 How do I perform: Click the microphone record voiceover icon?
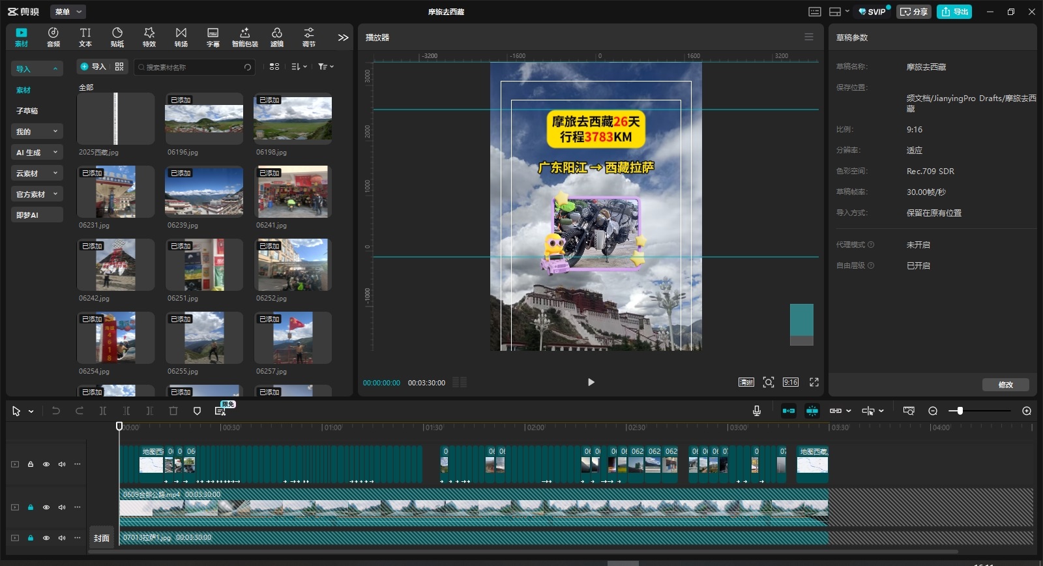pos(756,411)
